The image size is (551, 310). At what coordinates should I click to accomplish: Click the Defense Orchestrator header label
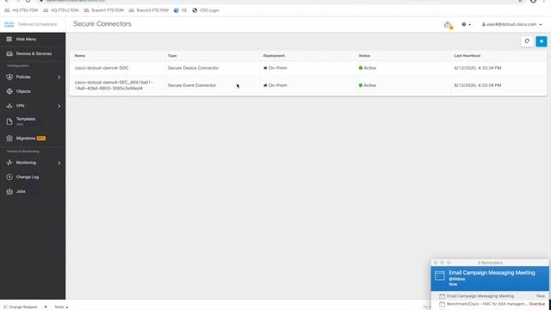[x=37, y=24]
